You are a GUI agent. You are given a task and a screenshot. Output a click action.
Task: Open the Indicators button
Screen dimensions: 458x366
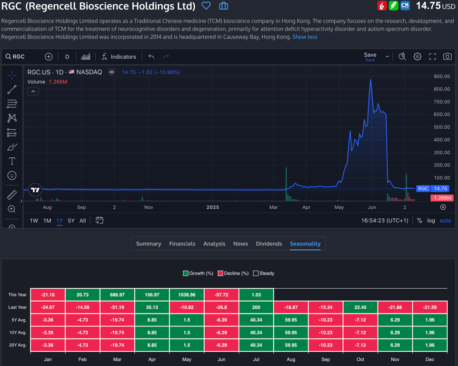coord(119,57)
